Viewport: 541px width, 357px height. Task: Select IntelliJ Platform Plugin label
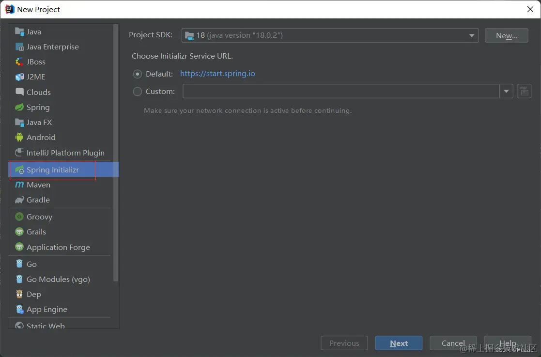(65, 153)
